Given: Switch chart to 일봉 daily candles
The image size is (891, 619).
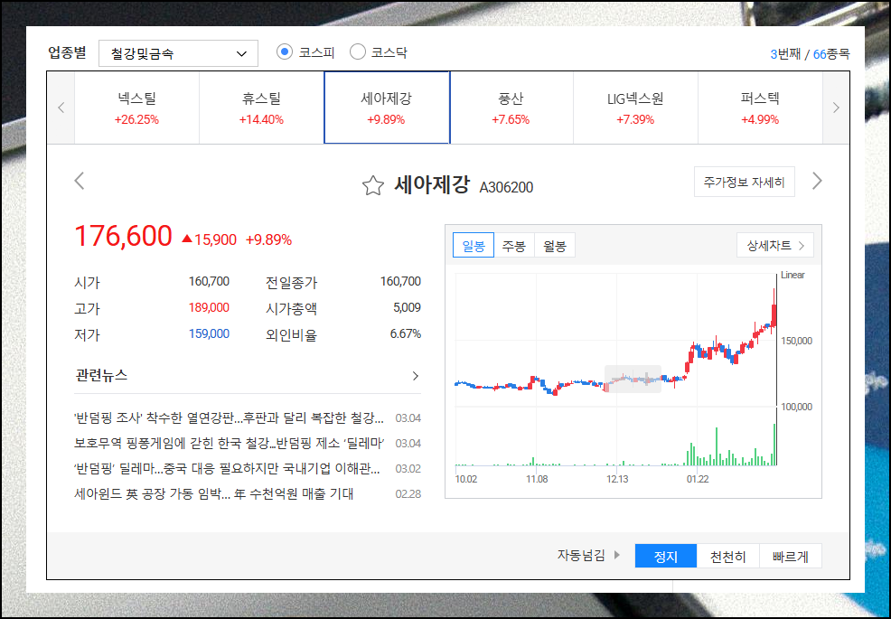Looking at the screenshot, I should tap(474, 246).
